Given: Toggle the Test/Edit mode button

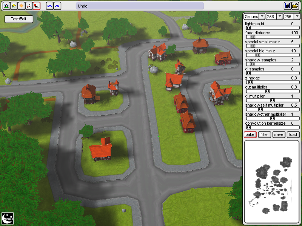Looking at the screenshot, I should pos(18,19).
